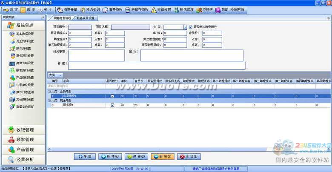332x172 pixels.
Task: Open 消费流程 from the toolbar
Action: [x=112, y=10]
